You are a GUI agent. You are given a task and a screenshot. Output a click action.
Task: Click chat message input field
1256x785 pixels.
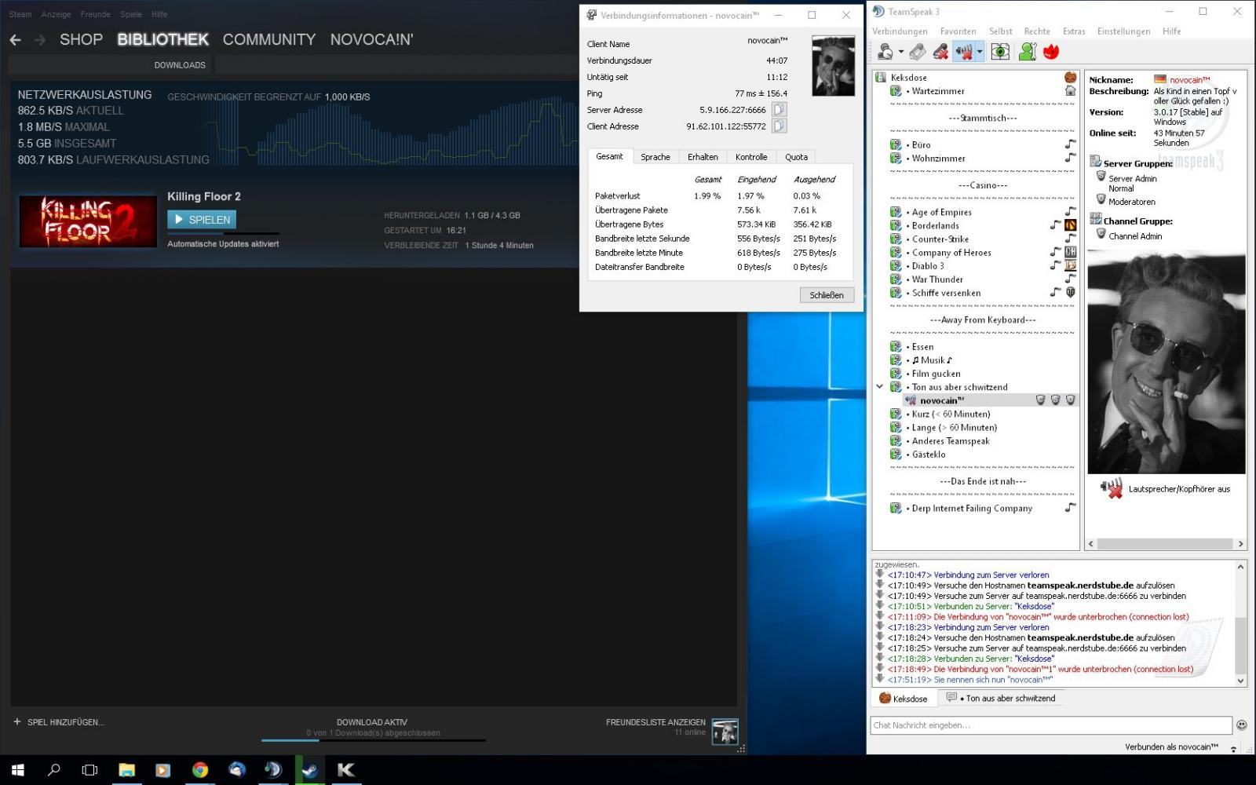click(x=1050, y=725)
